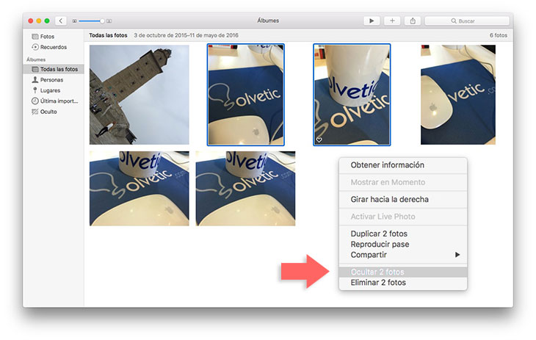This screenshot has width=536, height=340.
Task: Click the large thumbnails icon right of zoom slider
Action: (109, 21)
